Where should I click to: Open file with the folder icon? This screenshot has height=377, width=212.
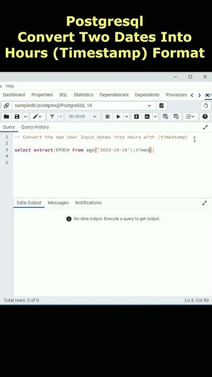point(6,117)
